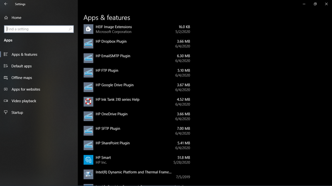Open Startup section
The height and width of the screenshot is (186, 332).
pos(17,112)
